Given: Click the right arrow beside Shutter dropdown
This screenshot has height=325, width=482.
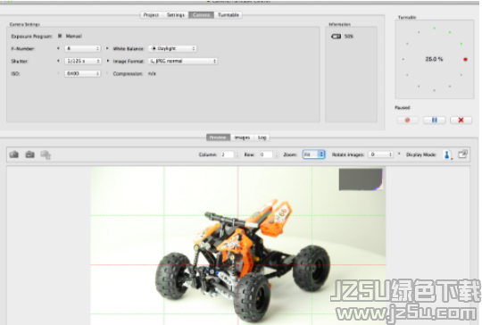Looking at the screenshot, I should (x=108, y=61).
